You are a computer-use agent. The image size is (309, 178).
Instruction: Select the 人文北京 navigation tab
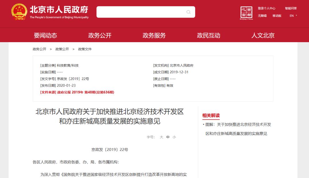(x=263, y=35)
